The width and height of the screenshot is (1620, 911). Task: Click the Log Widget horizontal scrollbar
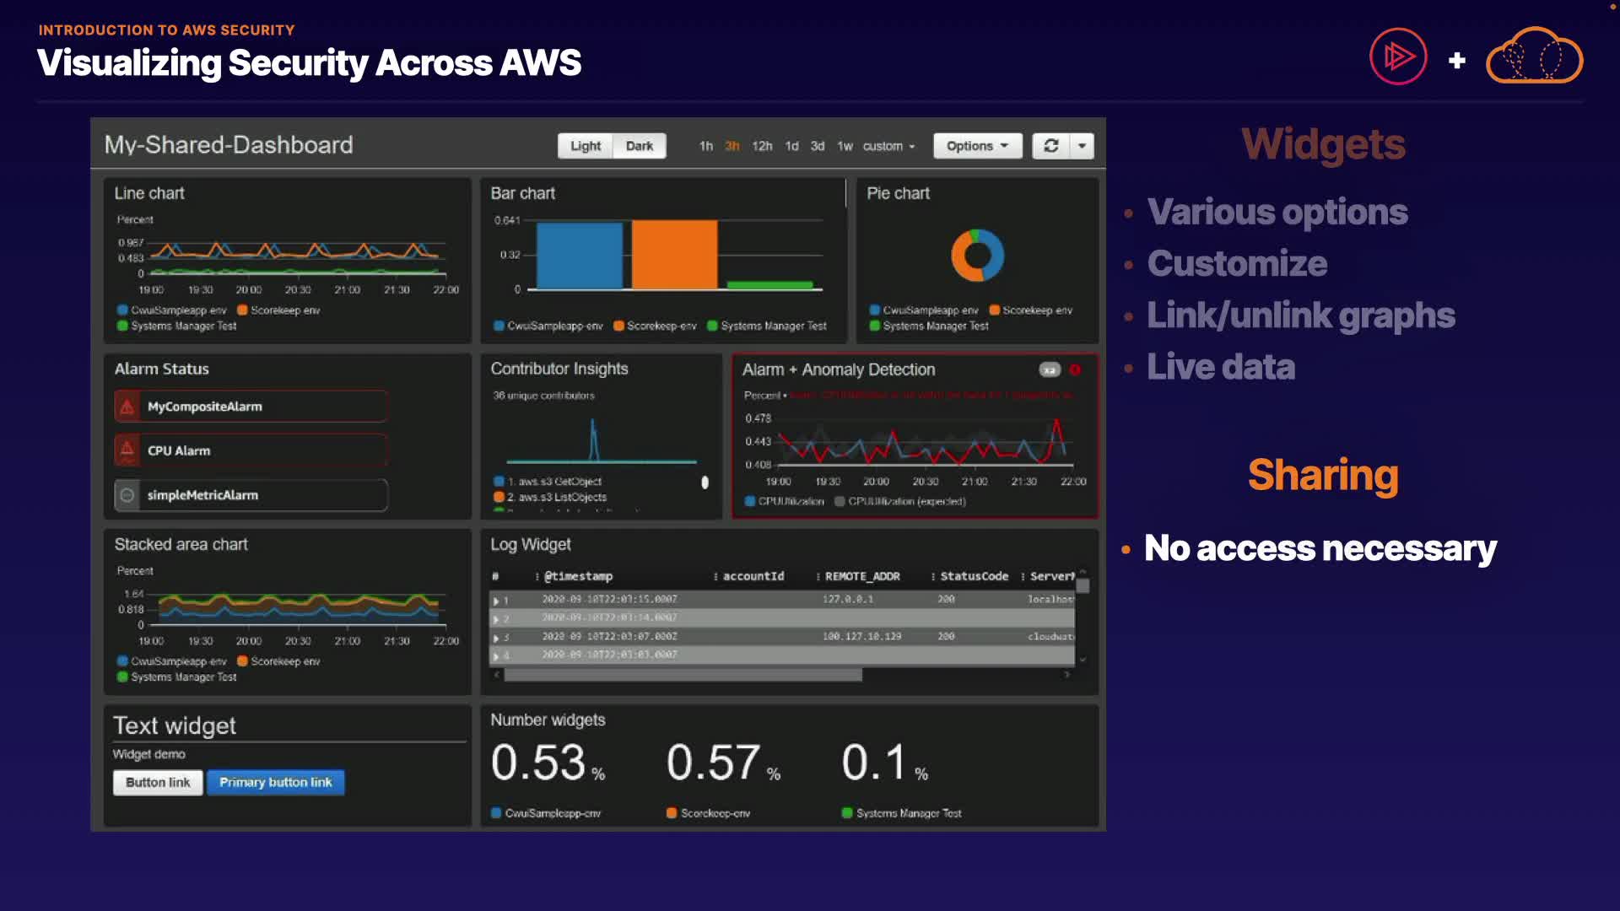[x=683, y=675]
